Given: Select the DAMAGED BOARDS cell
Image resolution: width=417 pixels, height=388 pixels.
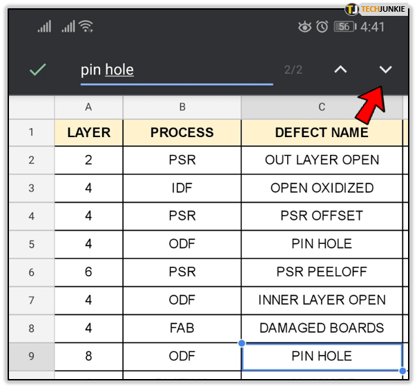Looking at the screenshot, I should coord(322,328).
